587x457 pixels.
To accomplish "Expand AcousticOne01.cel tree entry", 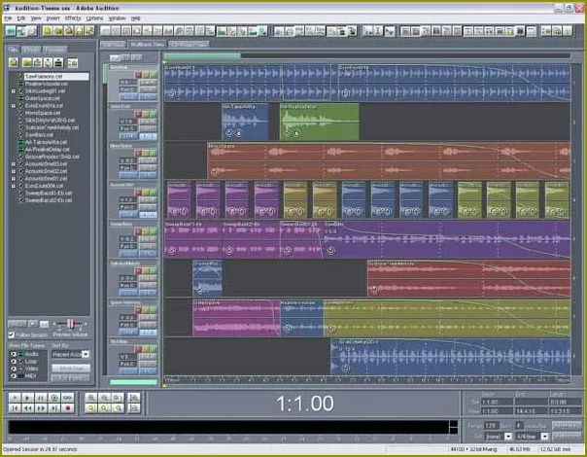I will [x=14, y=179].
